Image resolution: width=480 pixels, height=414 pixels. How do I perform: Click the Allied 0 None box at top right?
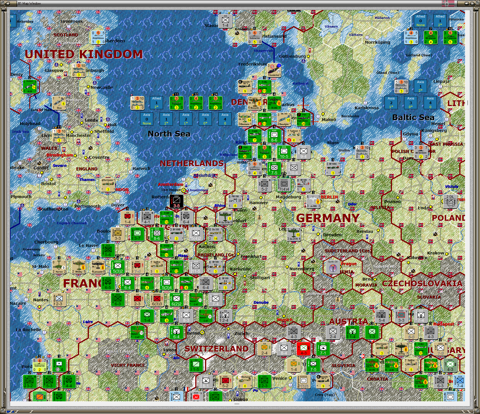(420, 21)
